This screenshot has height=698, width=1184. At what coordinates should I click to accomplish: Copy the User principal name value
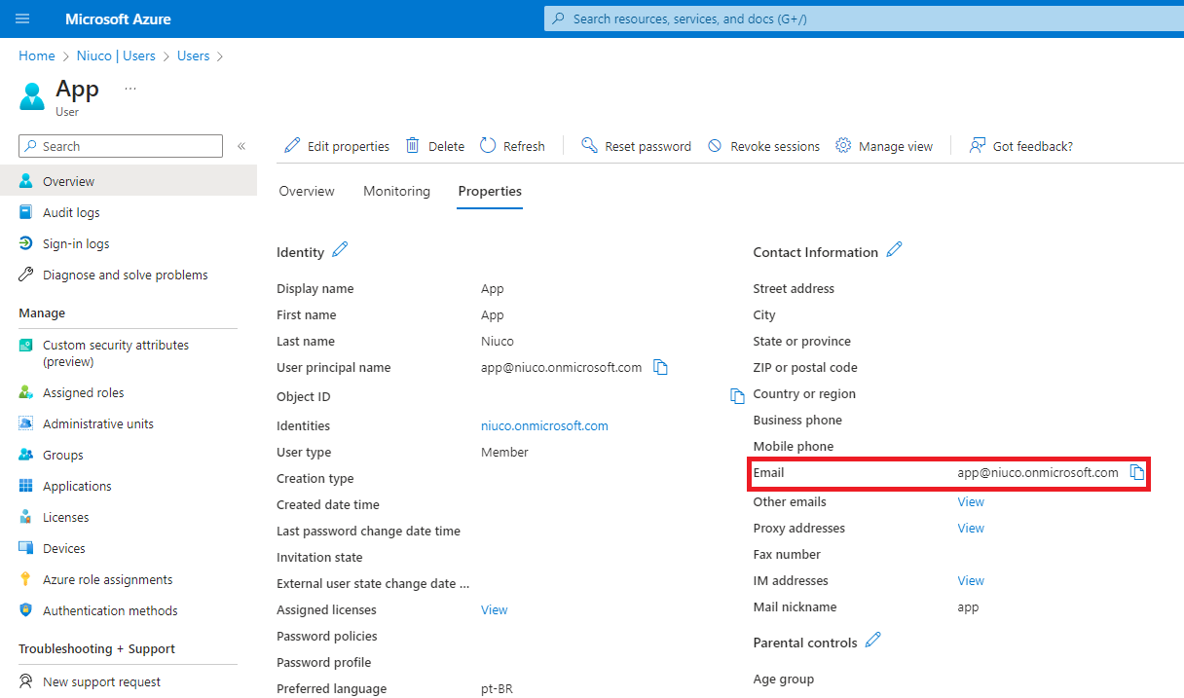pyautogui.click(x=660, y=368)
